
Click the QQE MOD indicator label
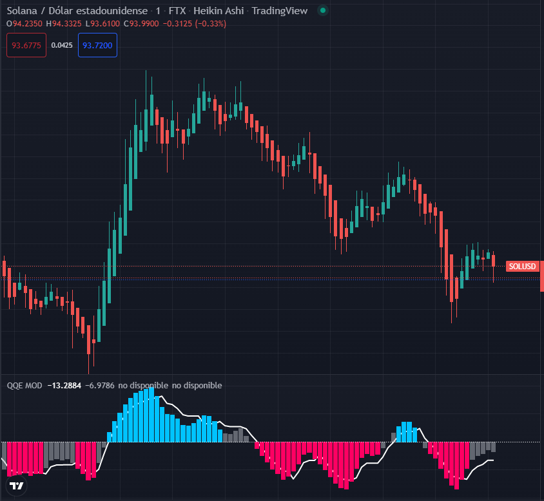[24, 386]
